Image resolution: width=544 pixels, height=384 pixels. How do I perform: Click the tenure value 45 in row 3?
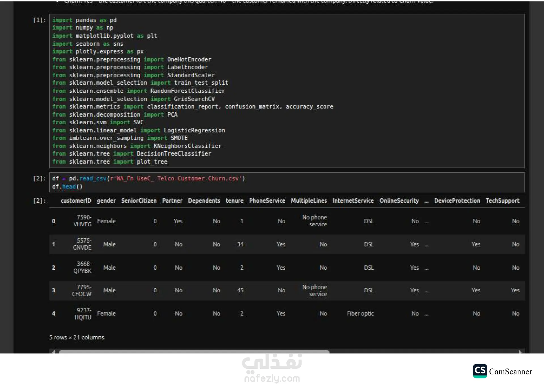click(x=240, y=290)
